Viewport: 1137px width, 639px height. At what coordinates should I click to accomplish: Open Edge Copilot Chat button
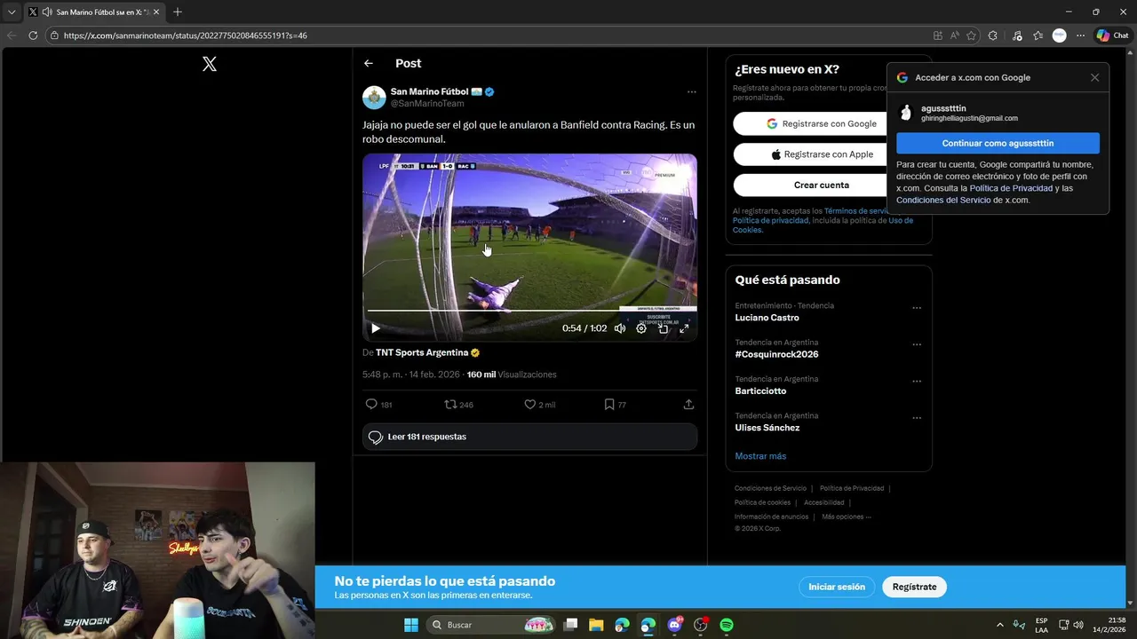[1112, 35]
